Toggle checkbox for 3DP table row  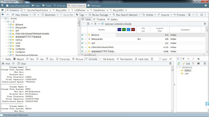click(x=82, y=43)
